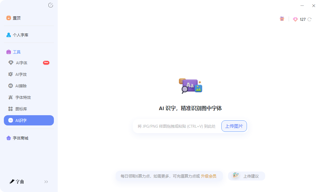The height and width of the screenshot is (192, 323).
Task: Click the circular edit icon atop sidebar
Action: (x=51, y=5)
